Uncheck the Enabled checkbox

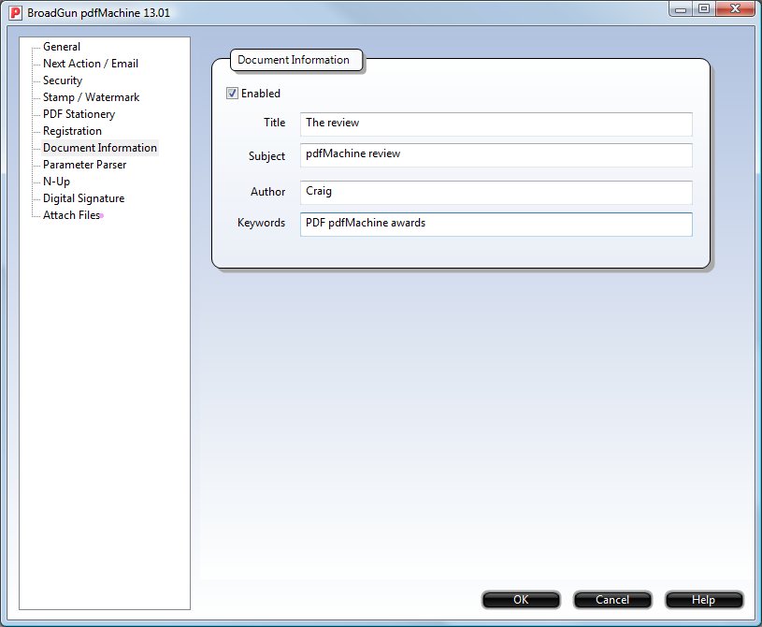pyautogui.click(x=233, y=94)
